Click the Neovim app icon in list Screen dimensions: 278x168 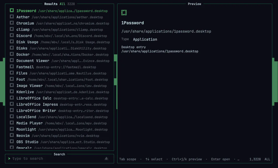[x=12, y=135]
